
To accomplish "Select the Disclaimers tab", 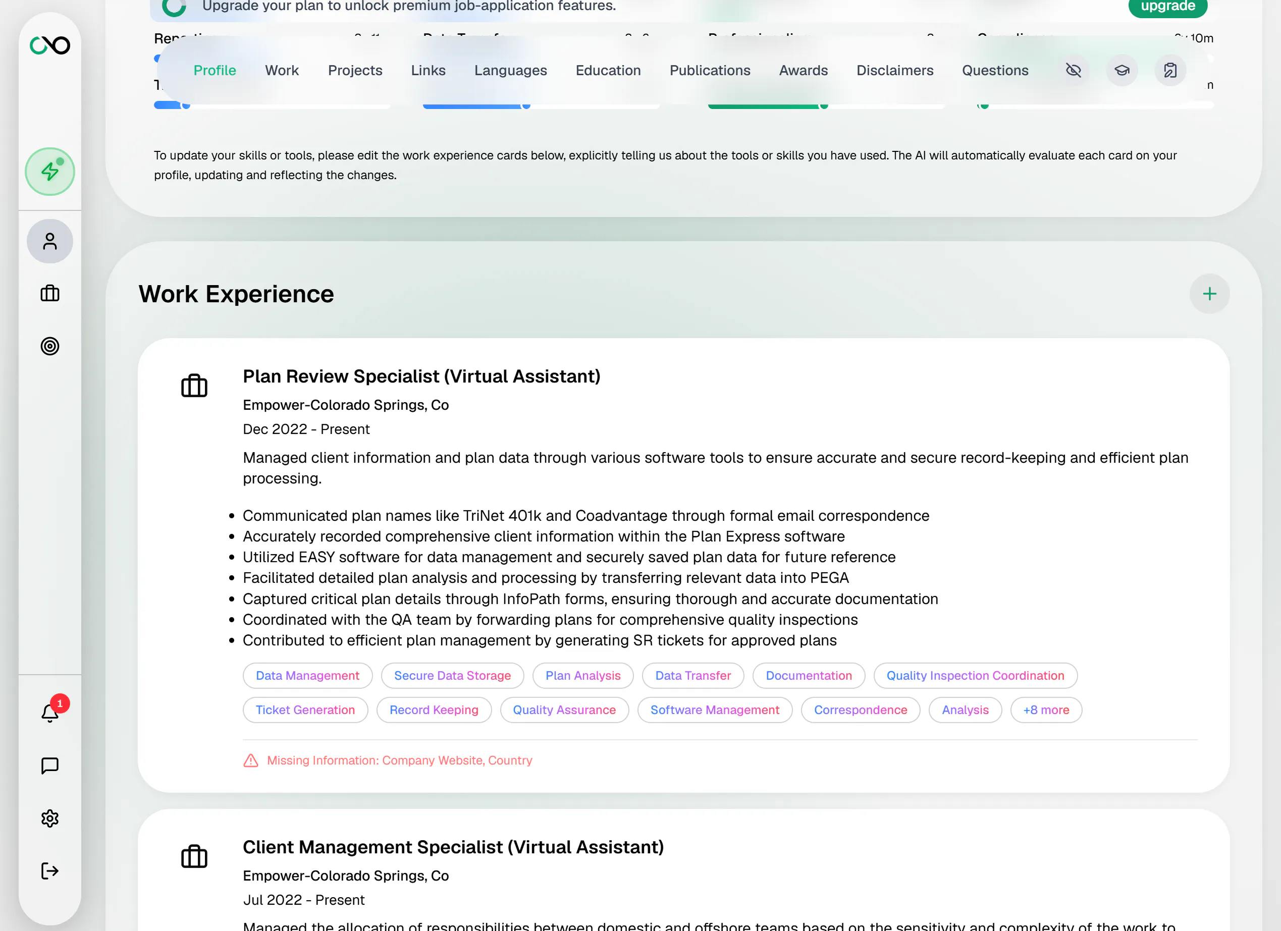I will pyautogui.click(x=895, y=71).
